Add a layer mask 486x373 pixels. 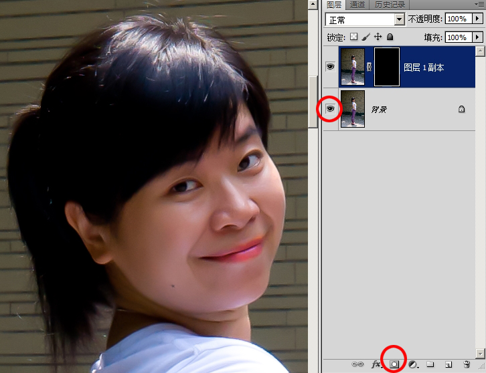point(394,364)
